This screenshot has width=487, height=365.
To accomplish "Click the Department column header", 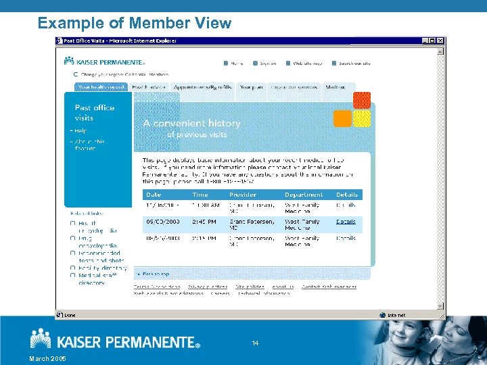I will [x=304, y=195].
